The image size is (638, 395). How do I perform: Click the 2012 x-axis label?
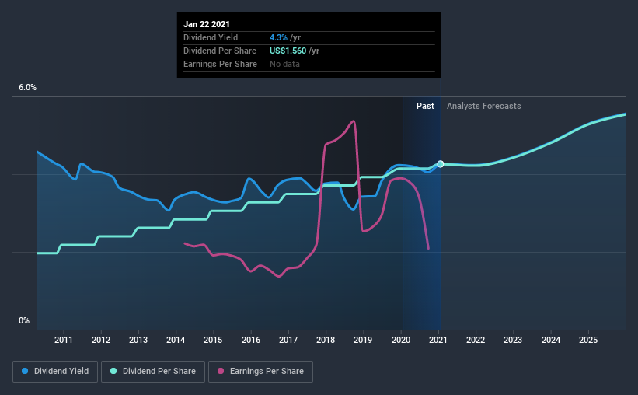pos(101,340)
